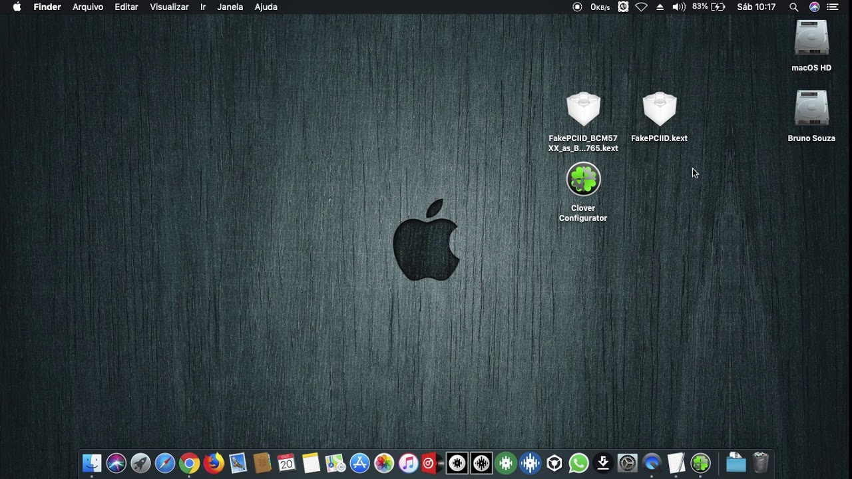Screen dimensions: 852x479
Task: Open Notes app in the Dock
Action: coord(311,463)
